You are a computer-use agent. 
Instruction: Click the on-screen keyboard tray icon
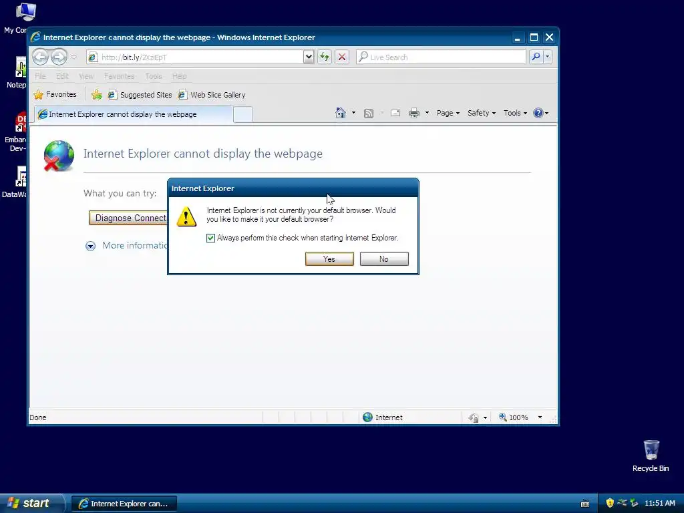tap(585, 504)
